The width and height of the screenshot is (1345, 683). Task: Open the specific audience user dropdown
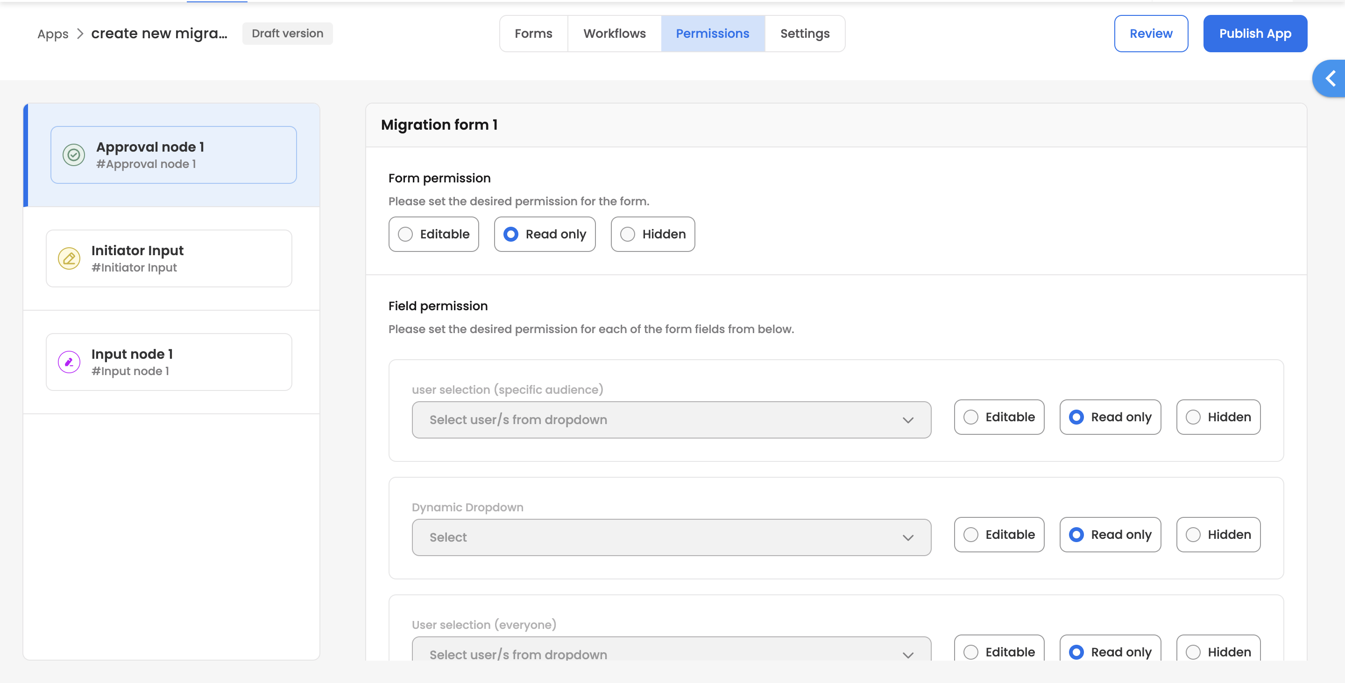click(x=671, y=419)
